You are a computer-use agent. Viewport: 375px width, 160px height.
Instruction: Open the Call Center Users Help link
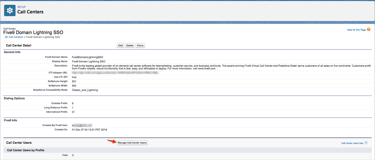(352, 143)
